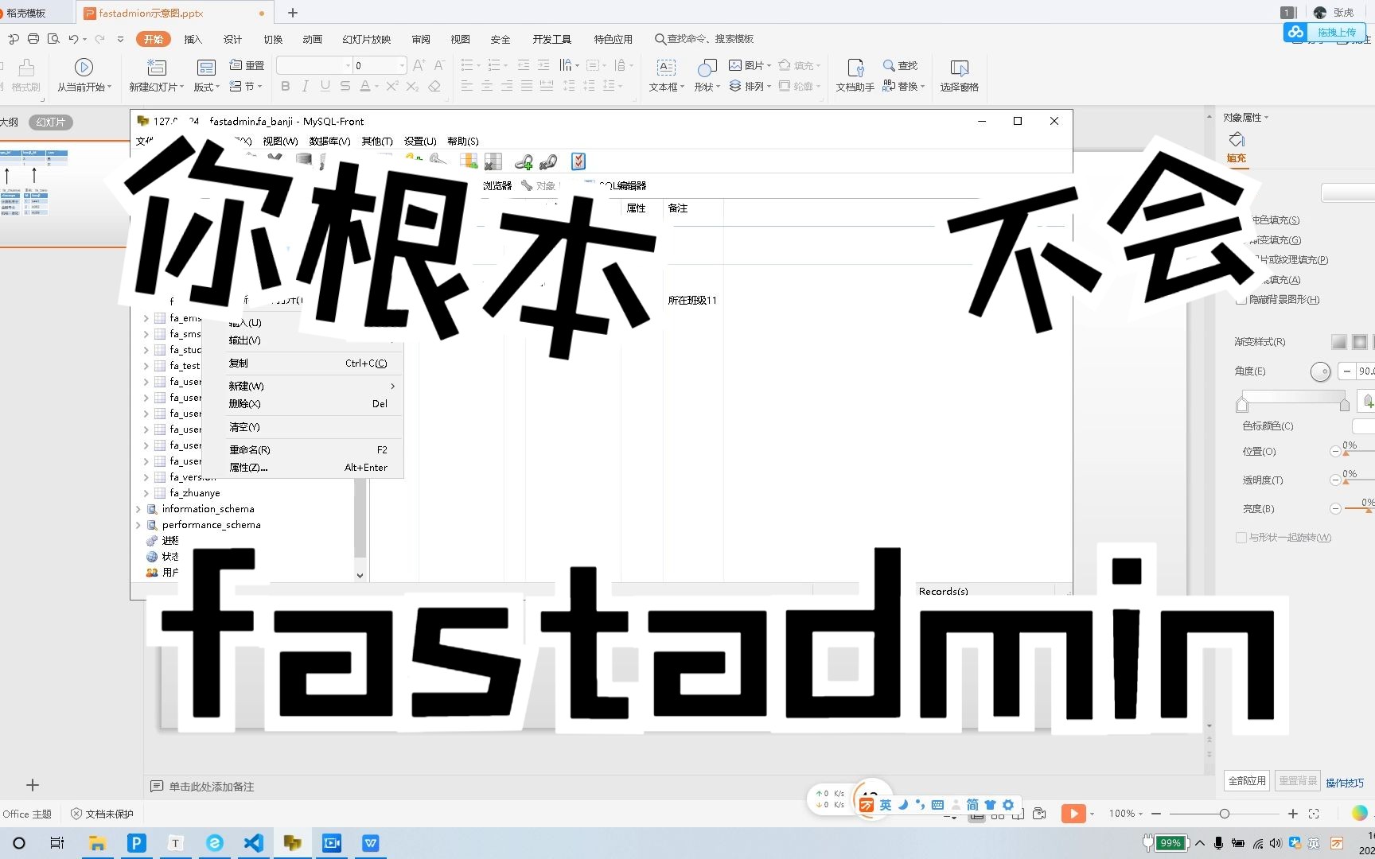1375x859 pixels.
Task: Click the shapes (形状) icon
Action: click(x=707, y=68)
